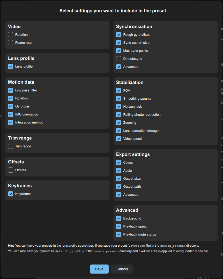Uncheck the Max sync points option
This screenshot has width=223, height=279.
(118, 51)
